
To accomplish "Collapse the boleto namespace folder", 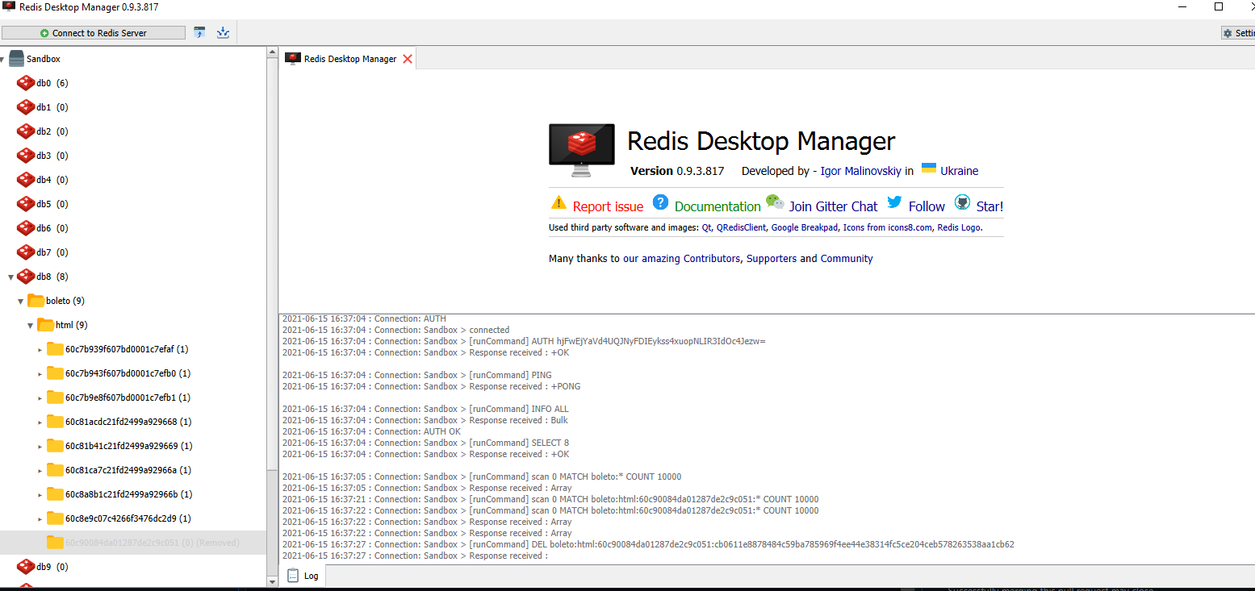I will point(21,301).
